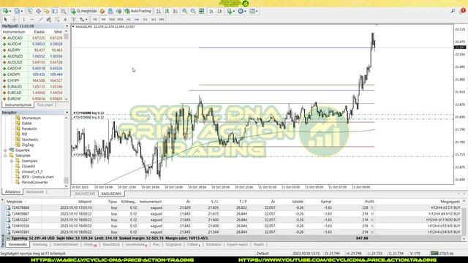Toggle chart auto scroll
The image size is (468, 263).
211,11
